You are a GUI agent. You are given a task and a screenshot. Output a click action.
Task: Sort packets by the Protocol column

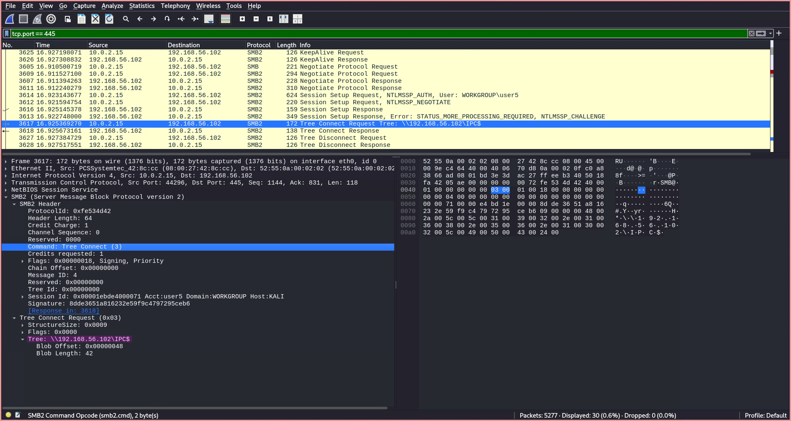(x=260, y=45)
